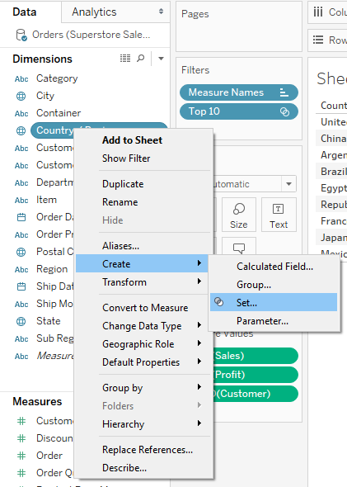347x487 pixels.
Task: Click the set icon on Top 10 filter
Action: 284,111
